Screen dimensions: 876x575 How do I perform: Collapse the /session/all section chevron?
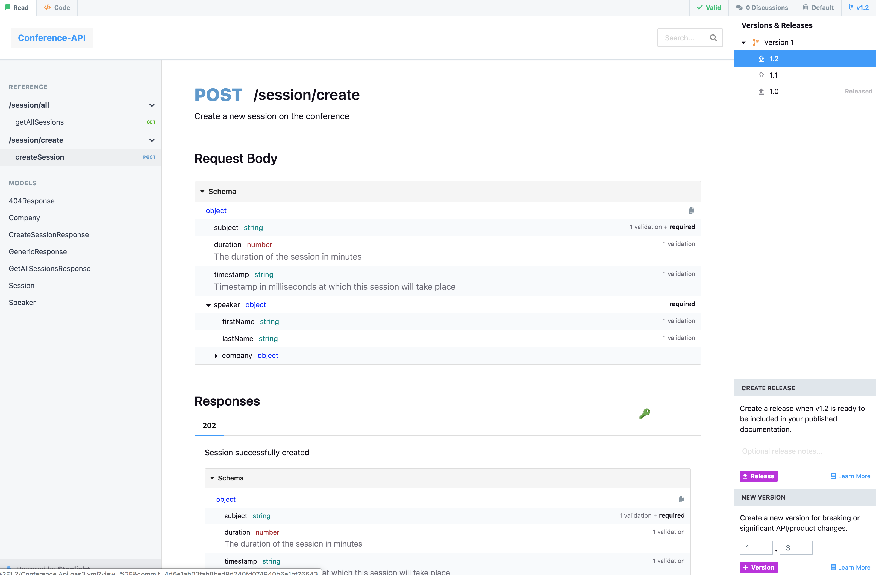pos(152,105)
